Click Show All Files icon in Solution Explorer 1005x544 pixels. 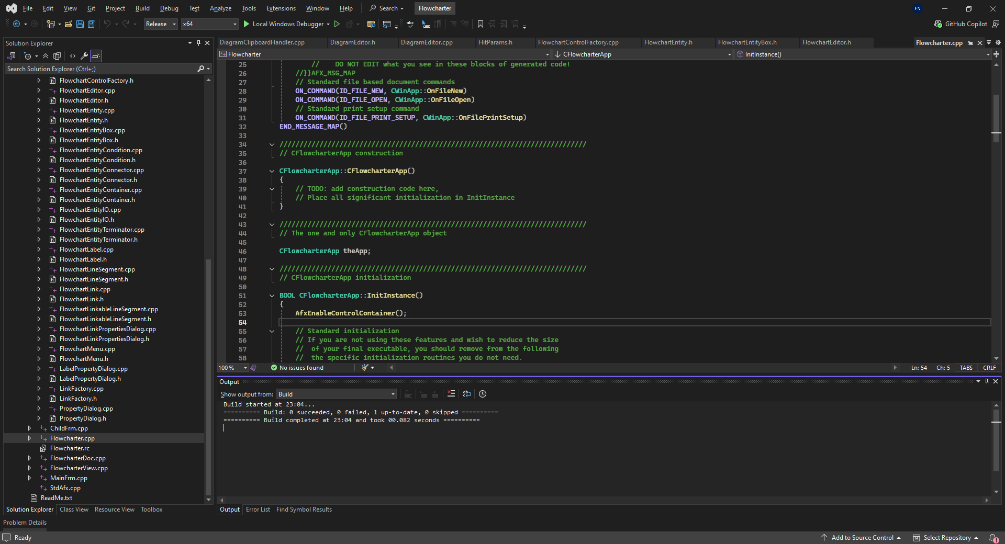pos(57,56)
